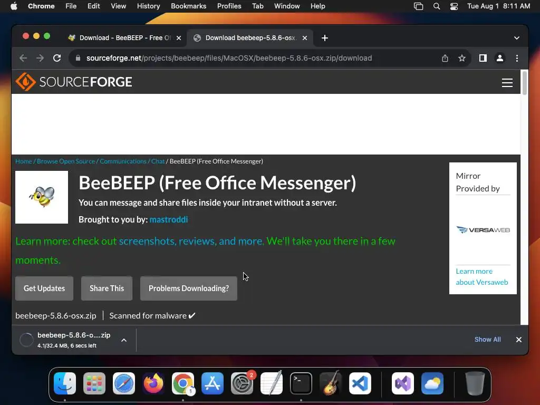Viewport: 540px width, 405px height.
Task: Open download item options chevron
Action: tap(124, 340)
